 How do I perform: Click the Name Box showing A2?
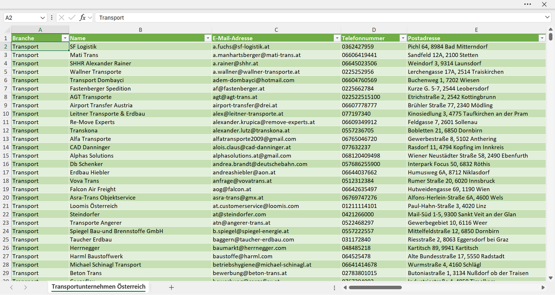[x=21, y=18]
